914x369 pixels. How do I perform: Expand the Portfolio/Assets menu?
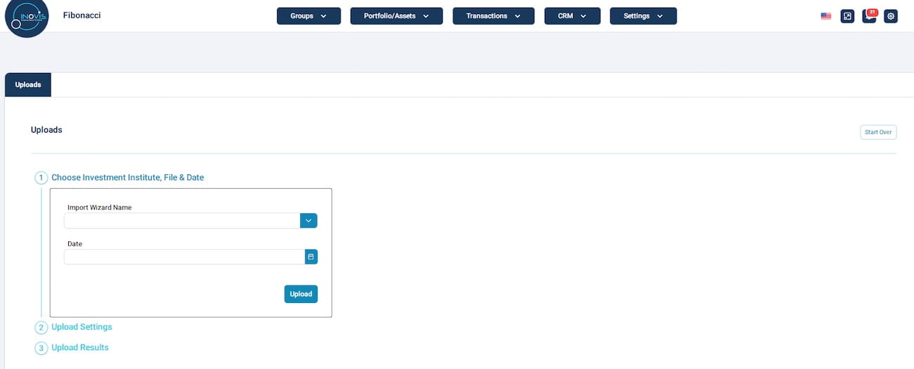pos(397,16)
